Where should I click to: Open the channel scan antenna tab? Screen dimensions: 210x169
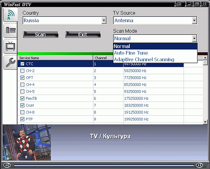click(x=10, y=14)
